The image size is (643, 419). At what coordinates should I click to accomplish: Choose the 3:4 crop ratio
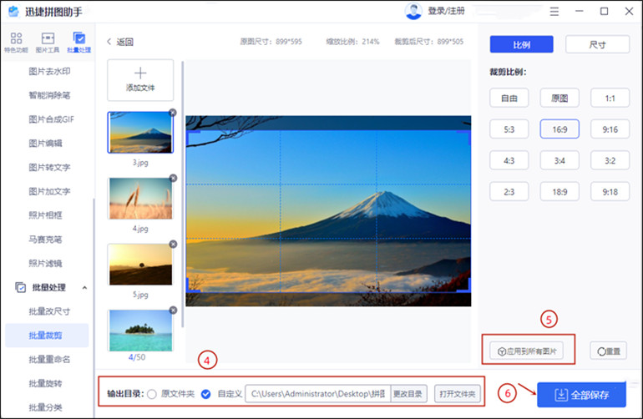tap(559, 160)
